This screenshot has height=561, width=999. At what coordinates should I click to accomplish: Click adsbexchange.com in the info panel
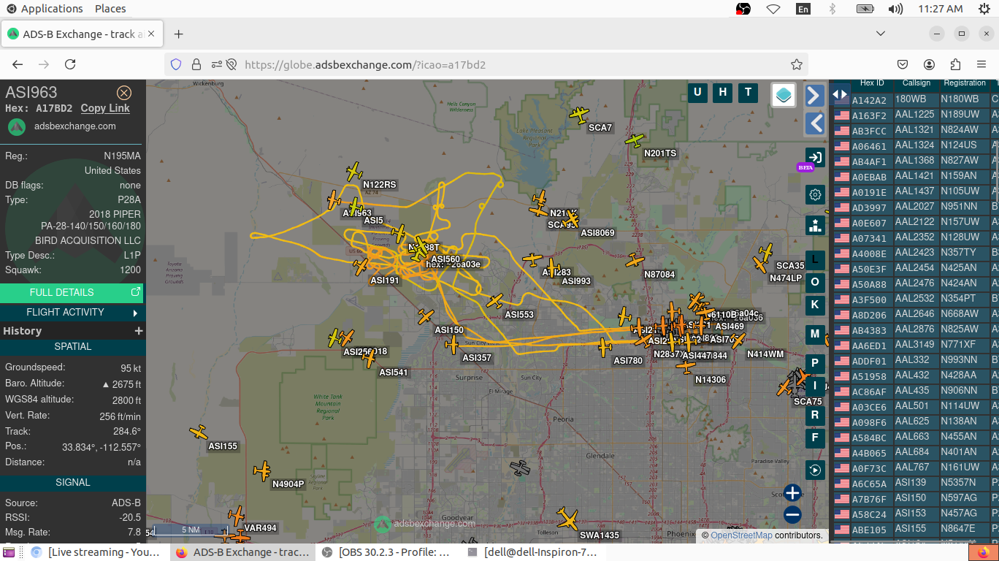[75, 126]
